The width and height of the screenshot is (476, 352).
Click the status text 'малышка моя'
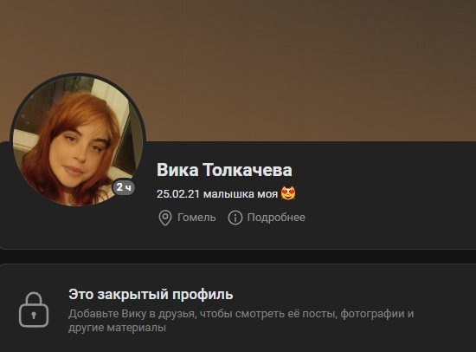pos(241,194)
